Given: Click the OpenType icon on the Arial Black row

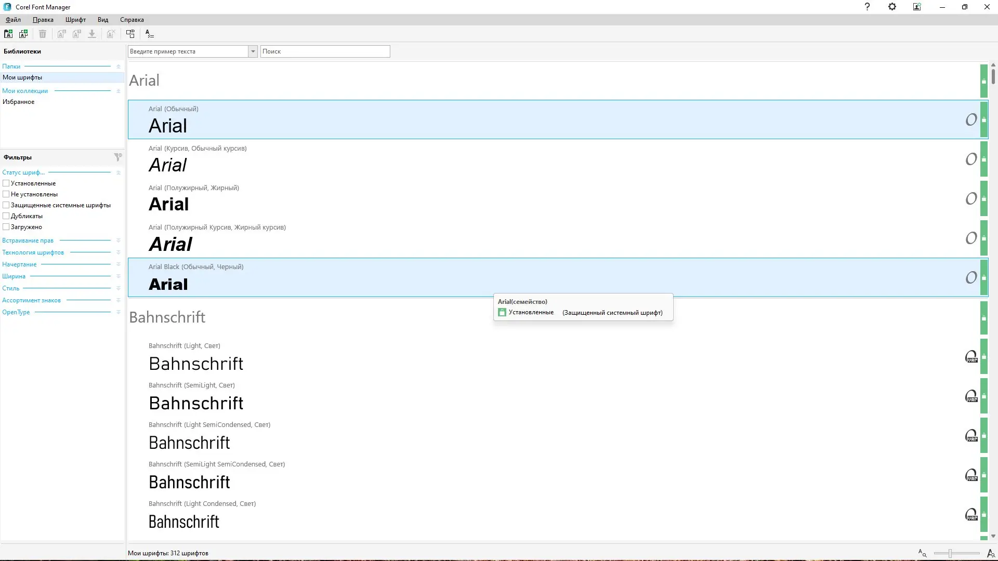Looking at the screenshot, I should 971,277.
